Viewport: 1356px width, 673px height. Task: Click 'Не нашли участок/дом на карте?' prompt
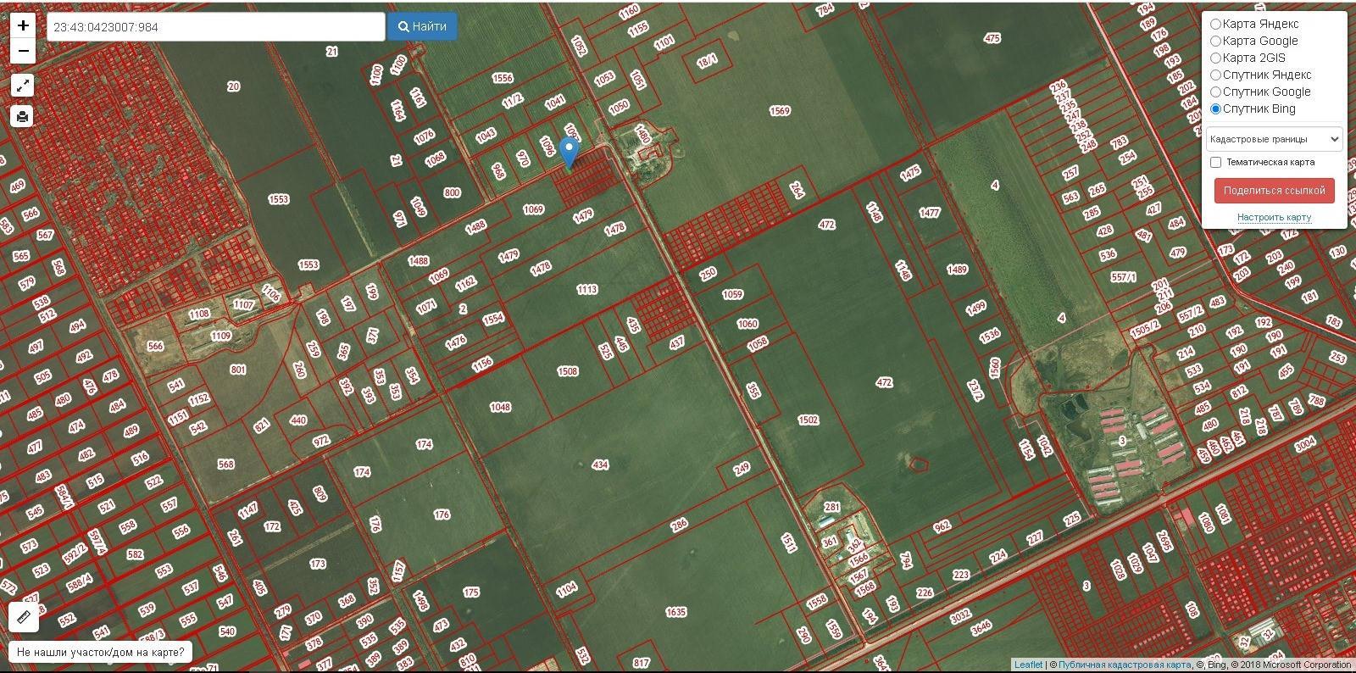(100, 652)
